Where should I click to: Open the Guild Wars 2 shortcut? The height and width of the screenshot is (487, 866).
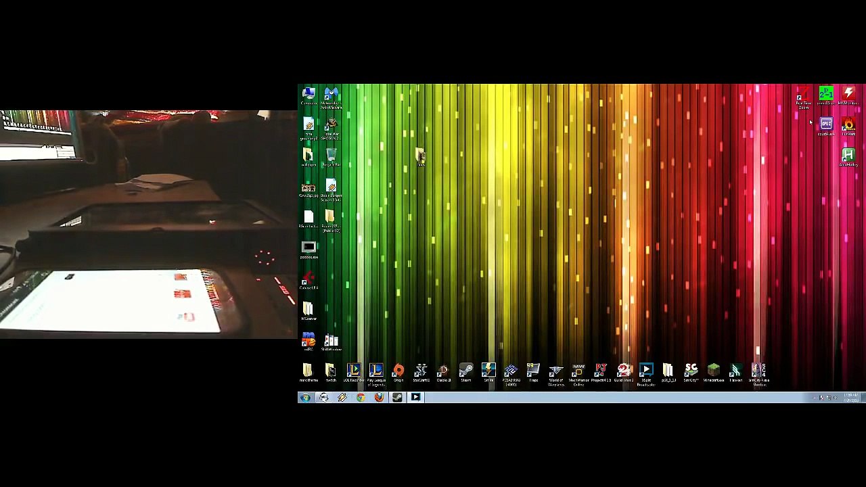pos(623,372)
